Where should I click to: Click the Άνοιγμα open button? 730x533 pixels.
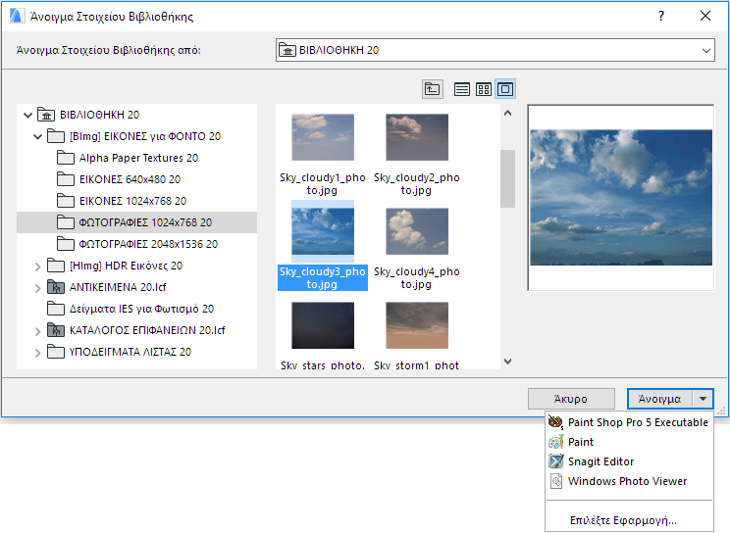[x=659, y=399]
